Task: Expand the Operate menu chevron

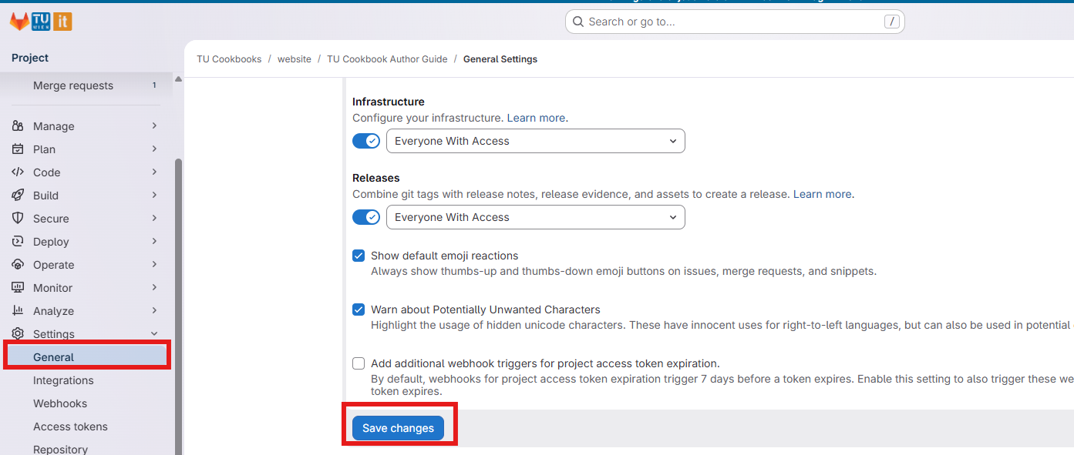Action: pos(154,264)
